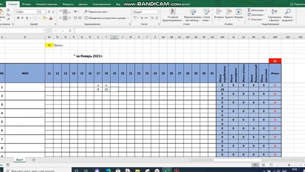
Task: Click the horizontal scrollbar
Action: (237, 160)
